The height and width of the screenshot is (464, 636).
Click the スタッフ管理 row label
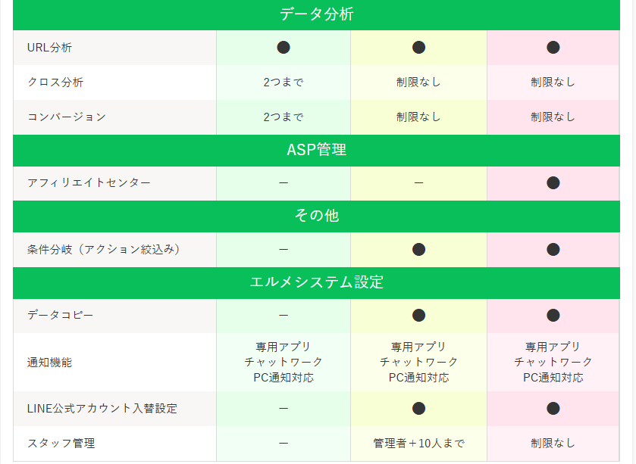tap(61, 444)
